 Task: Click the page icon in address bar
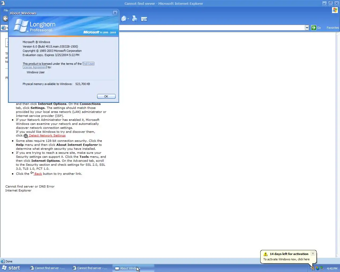[x=3, y=28]
